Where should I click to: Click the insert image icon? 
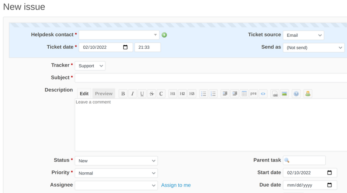point(284,94)
